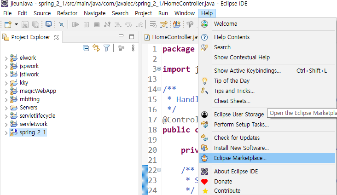The height and width of the screenshot is (195, 337).
Task: Expand the elwork project
Action: (x=6, y=58)
